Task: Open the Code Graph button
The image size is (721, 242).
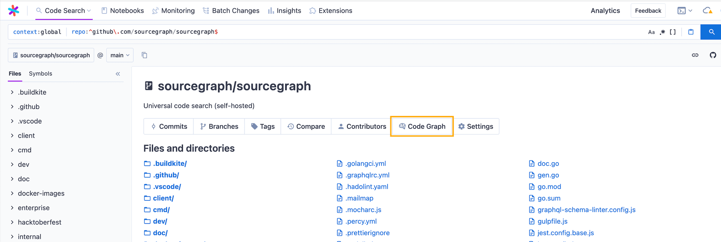Action: point(422,126)
